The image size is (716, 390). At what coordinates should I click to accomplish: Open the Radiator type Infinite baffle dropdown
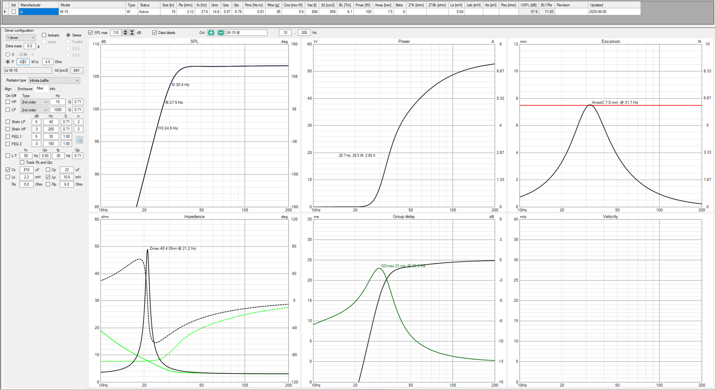54,80
